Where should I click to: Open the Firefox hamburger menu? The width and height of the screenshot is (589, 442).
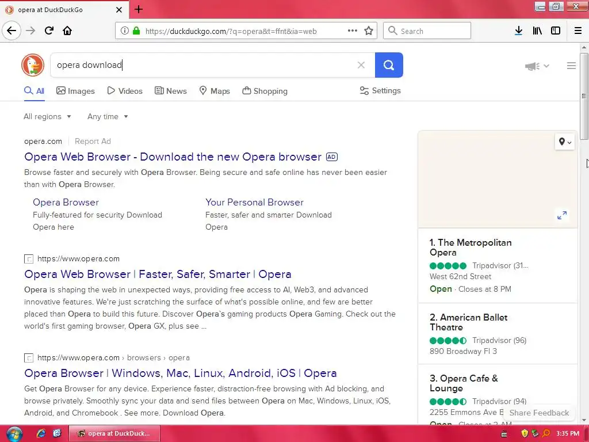point(578,31)
